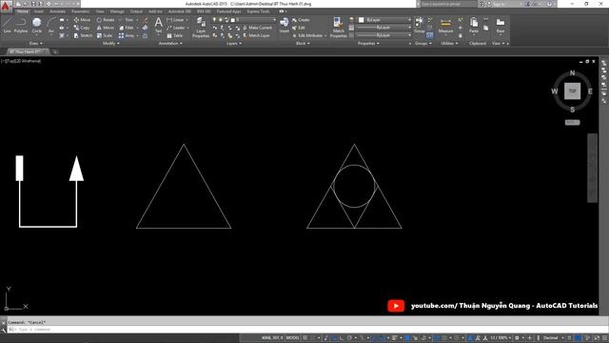Expand the Annotation panel
The image size is (609, 343).
pyautogui.click(x=170, y=43)
